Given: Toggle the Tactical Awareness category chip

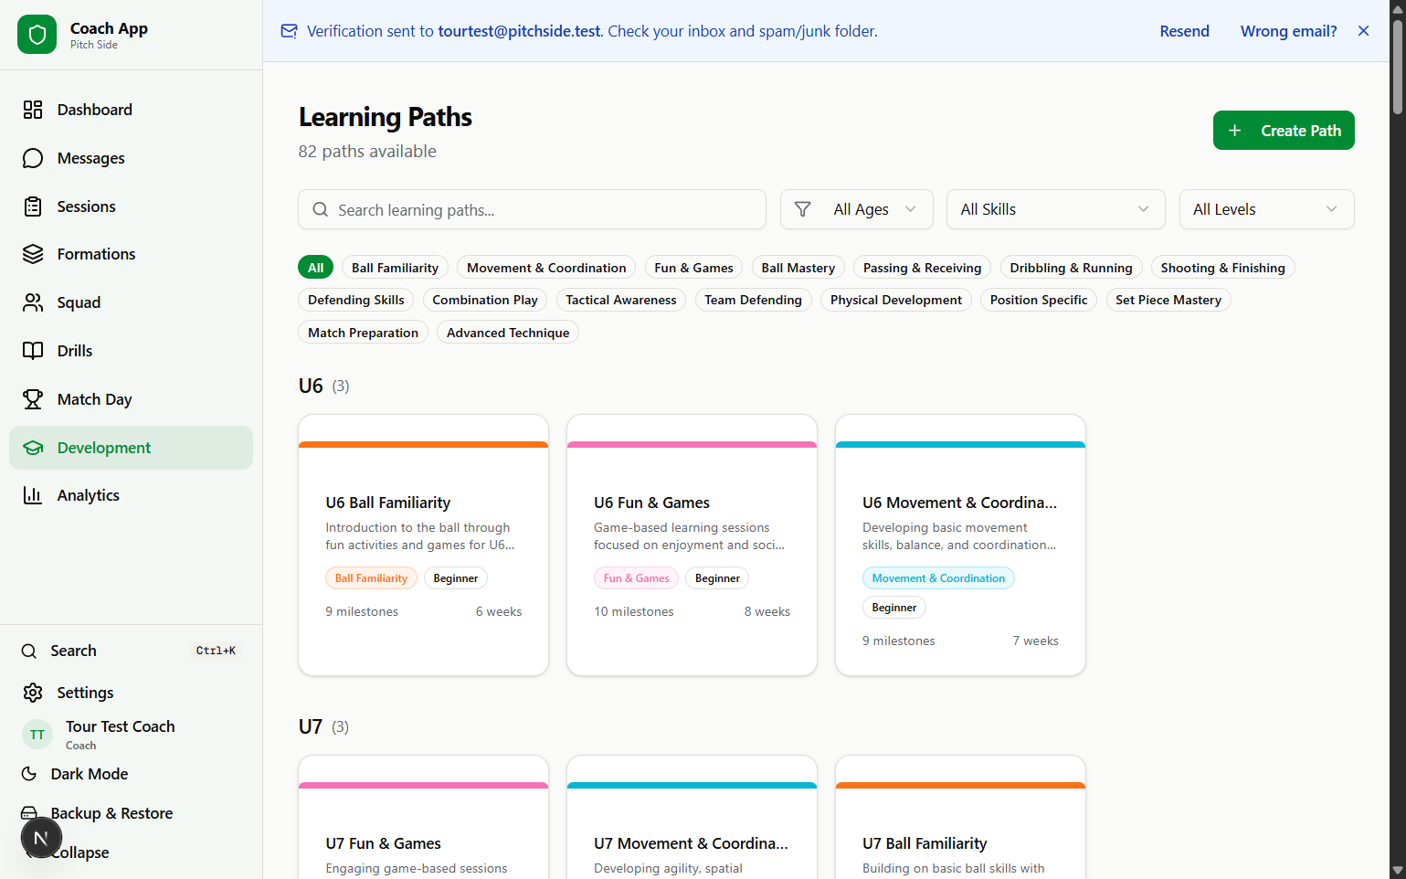Looking at the screenshot, I should (620, 300).
